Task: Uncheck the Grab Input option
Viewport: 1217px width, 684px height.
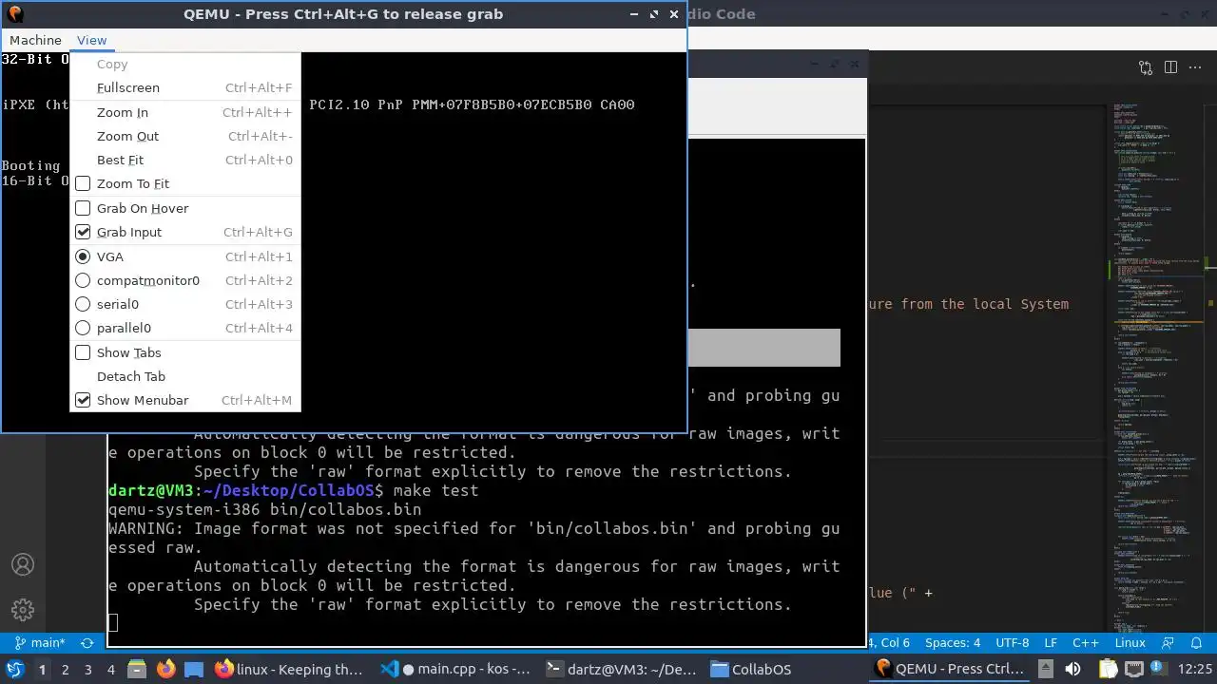Action: (x=83, y=232)
